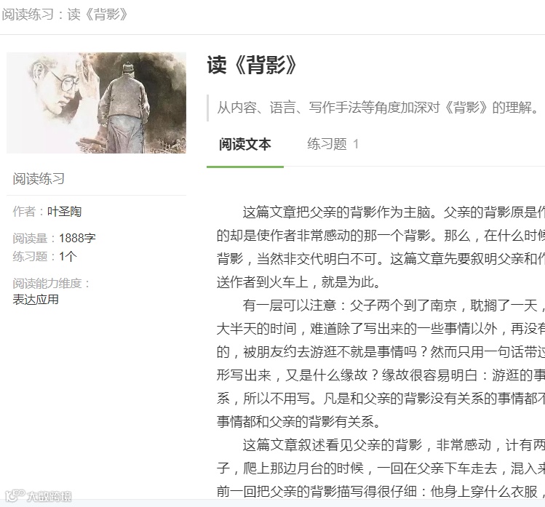545x507 pixels.
Task: Click the 阅读练习：读《背影》 breadcrumb title
Action: (65, 15)
